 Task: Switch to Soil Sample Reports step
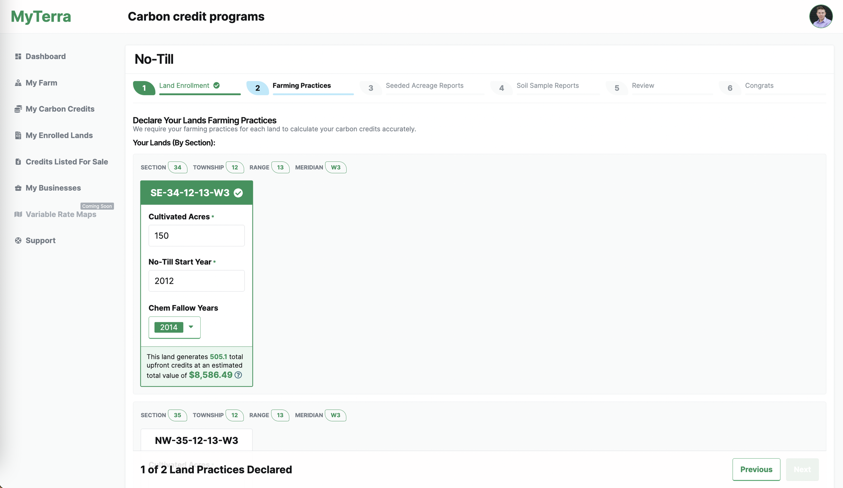click(547, 86)
